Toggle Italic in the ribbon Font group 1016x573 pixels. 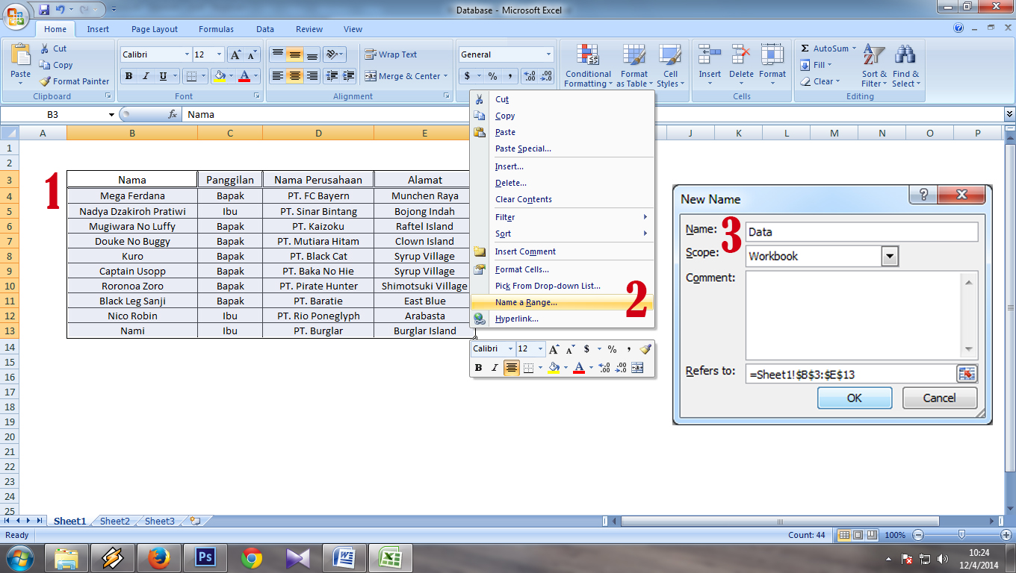pyautogui.click(x=146, y=76)
